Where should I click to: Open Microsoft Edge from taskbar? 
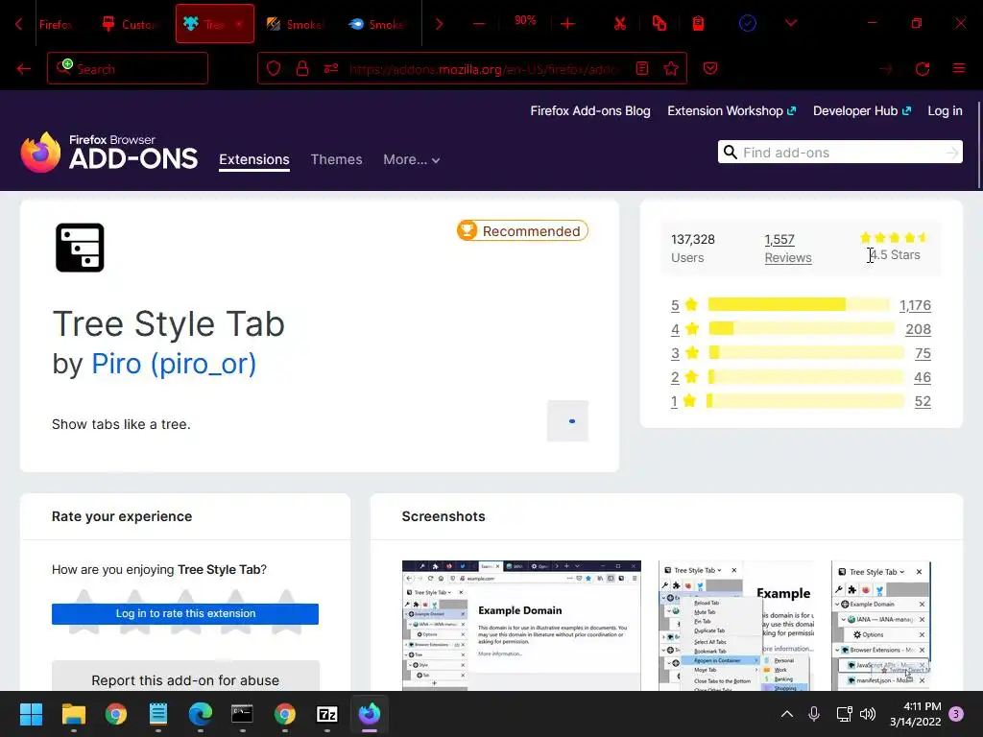200,714
